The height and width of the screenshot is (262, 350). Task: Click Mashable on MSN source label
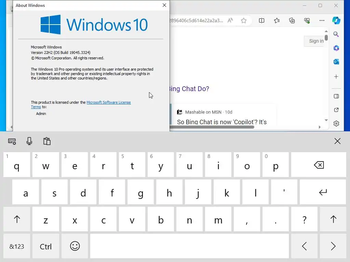[x=203, y=112]
